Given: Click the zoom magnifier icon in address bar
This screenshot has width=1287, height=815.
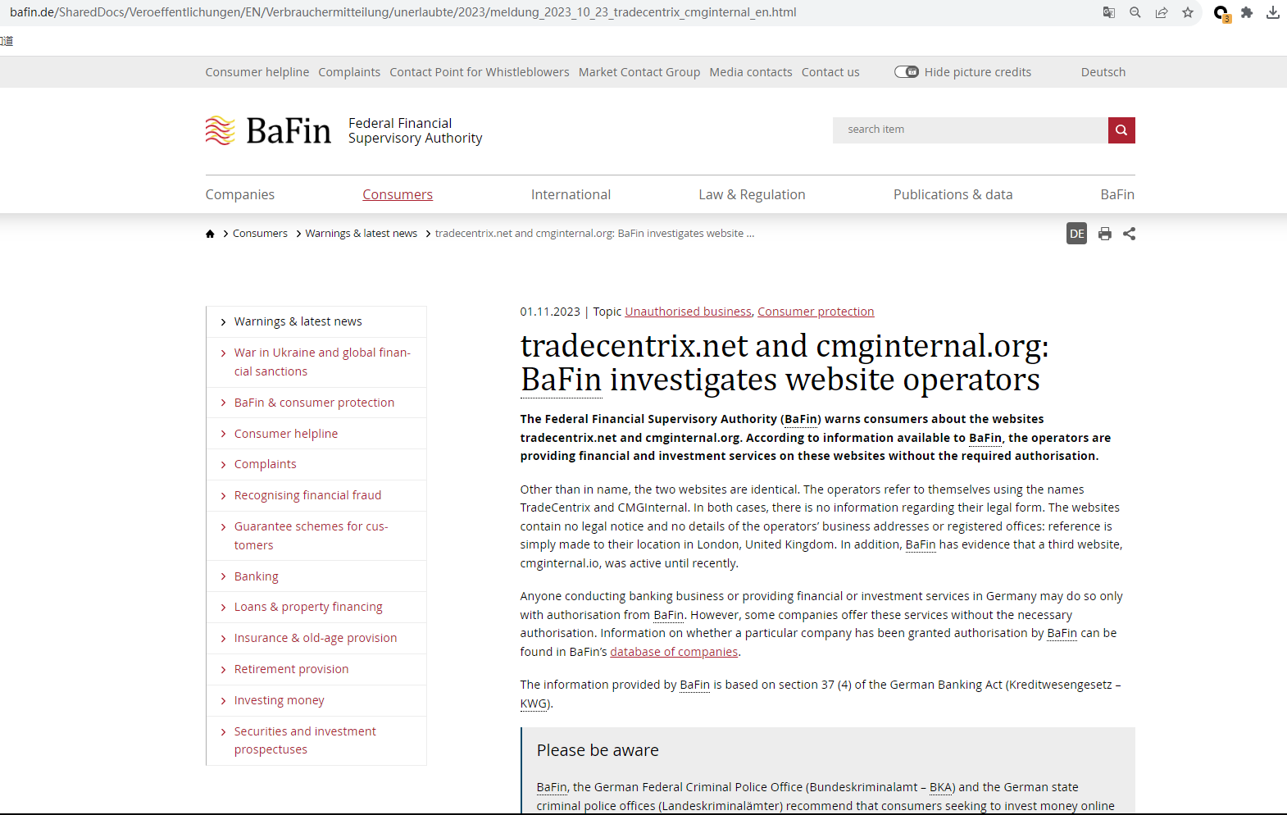Looking at the screenshot, I should [1135, 12].
